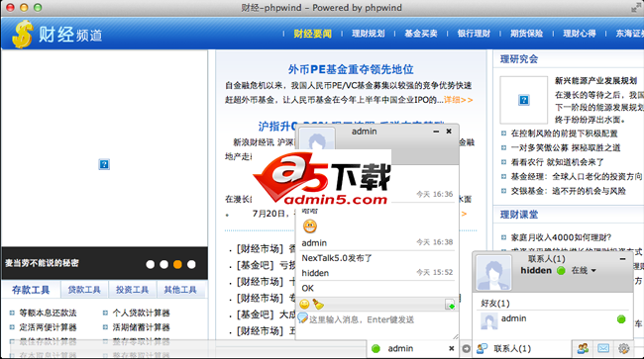Minimize the contacts panel
Viewport: 644px width, 359px height.
pyautogui.click(x=622, y=259)
